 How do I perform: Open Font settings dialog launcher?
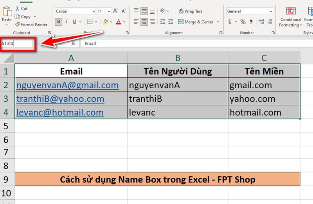[x=127, y=33]
